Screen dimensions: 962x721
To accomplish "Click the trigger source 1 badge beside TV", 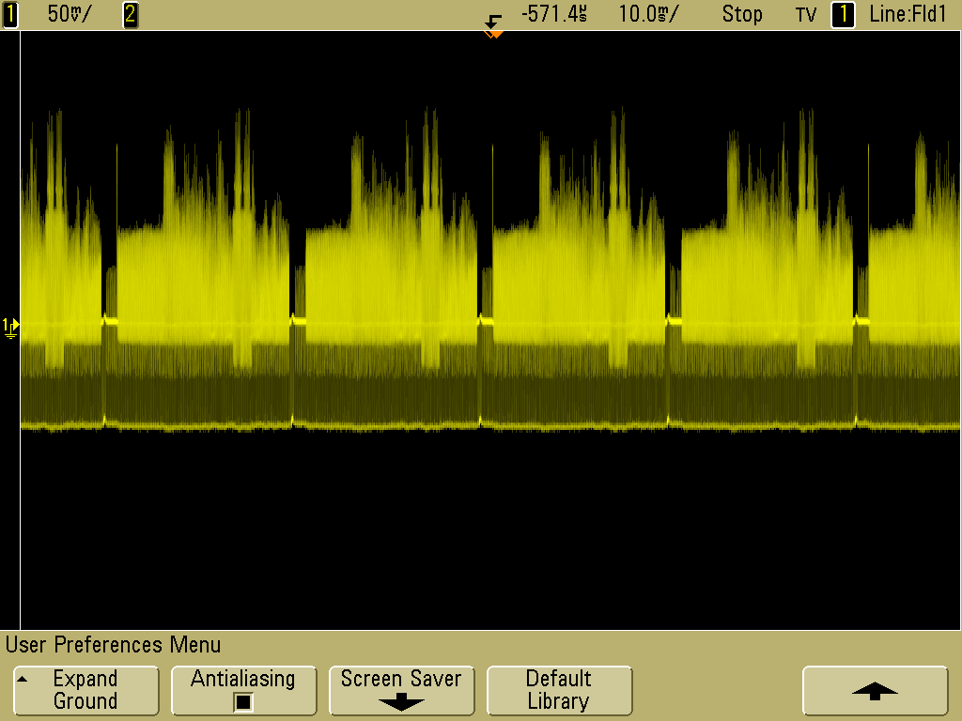I will [843, 14].
